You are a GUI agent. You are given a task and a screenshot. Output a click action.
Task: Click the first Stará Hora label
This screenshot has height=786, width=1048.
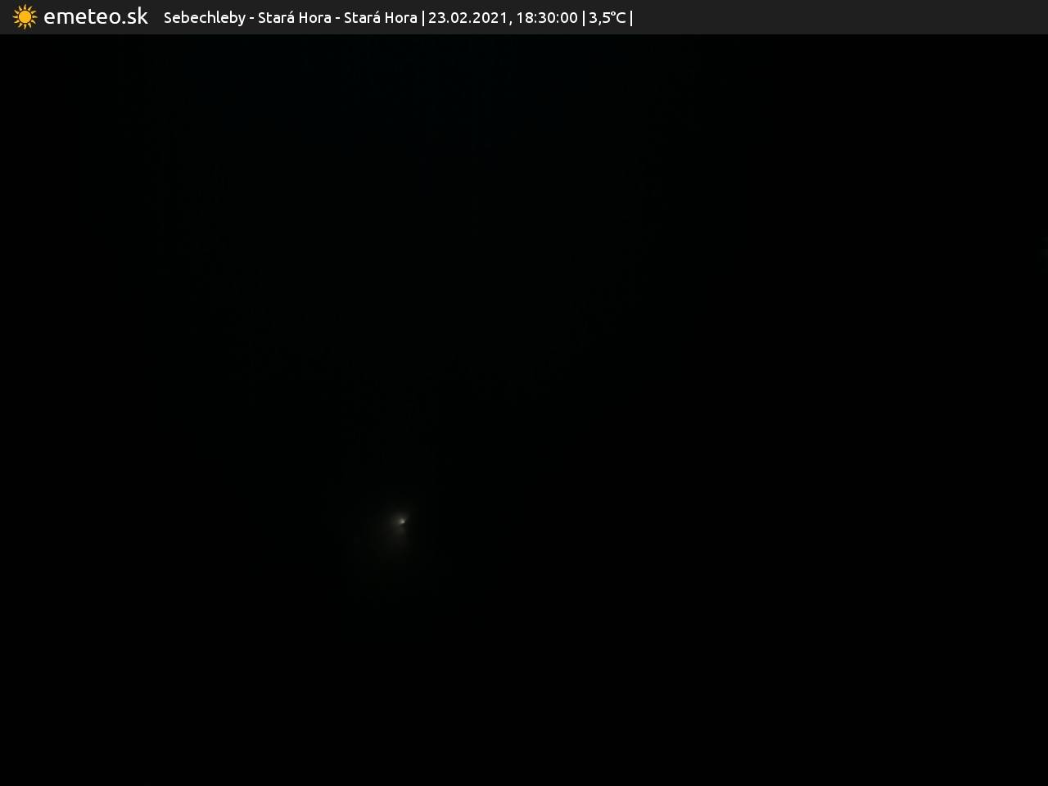pyautogui.click(x=294, y=18)
